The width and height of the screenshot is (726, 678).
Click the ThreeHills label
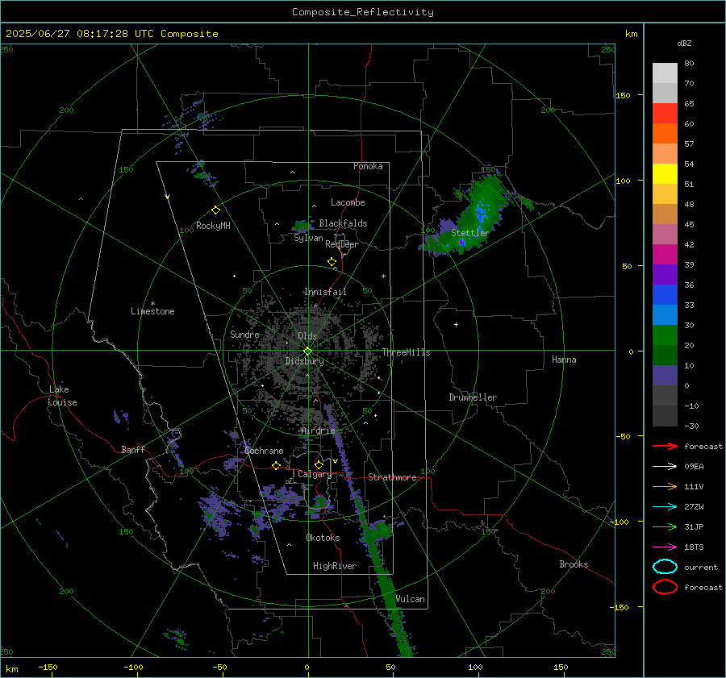click(x=406, y=352)
